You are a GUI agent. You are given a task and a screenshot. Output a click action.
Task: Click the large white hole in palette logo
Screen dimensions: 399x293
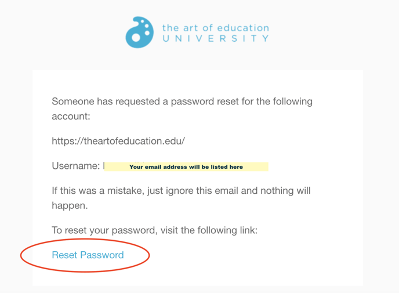(x=136, y=38)
